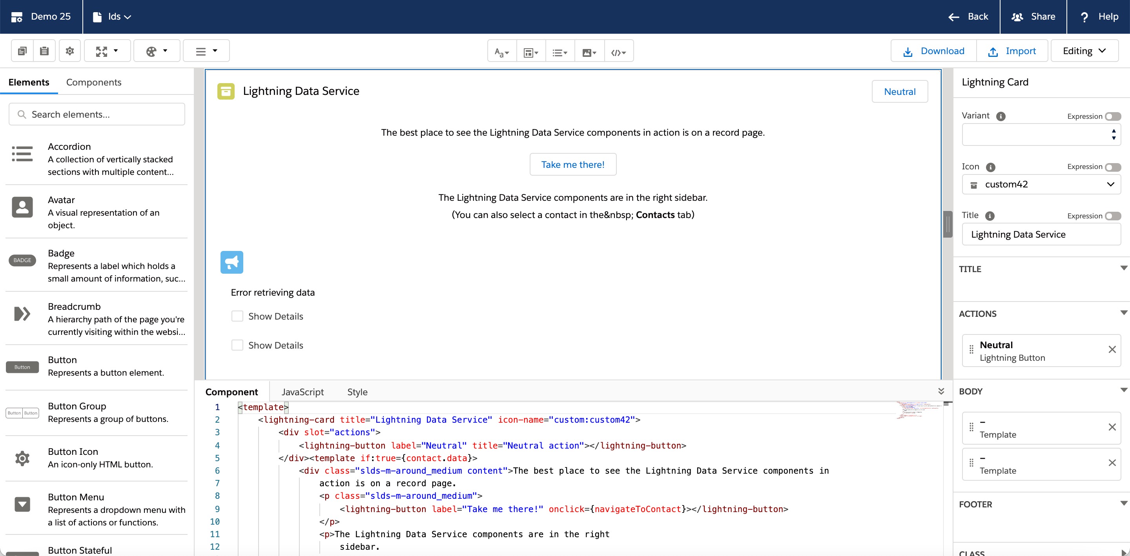1130x556 pixels.
Task: Click the Take me there! button
Action: pos(573,164)
